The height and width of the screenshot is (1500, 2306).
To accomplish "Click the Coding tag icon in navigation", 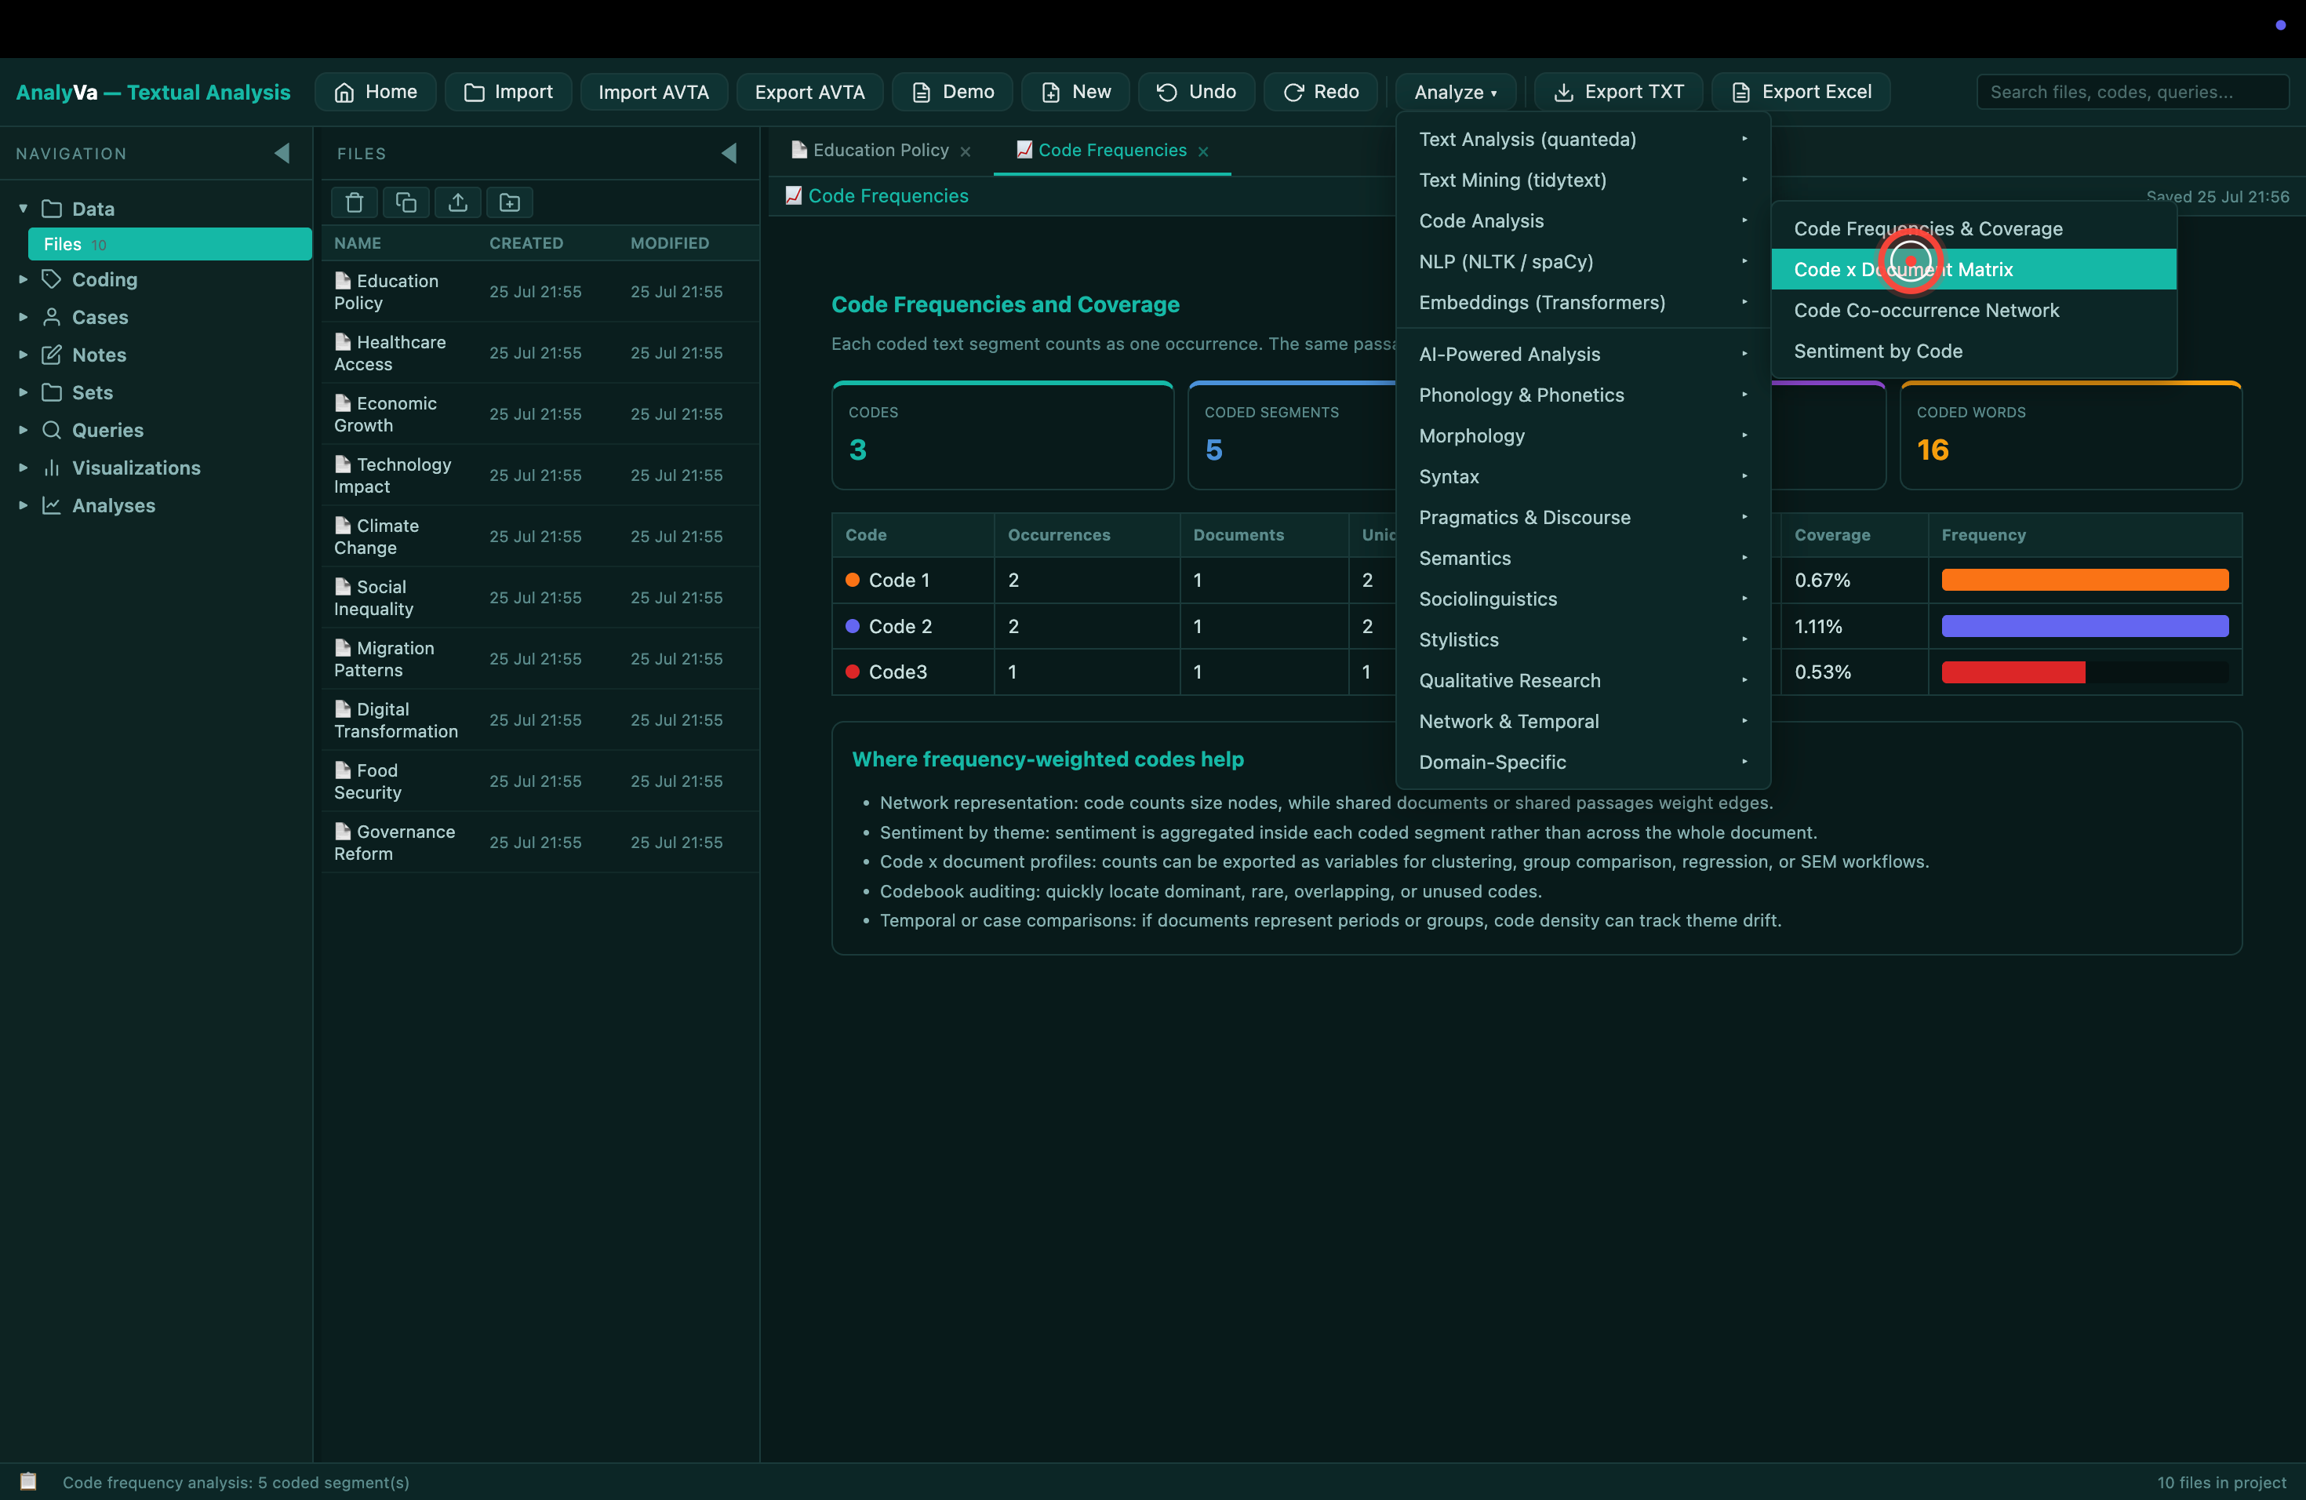I will 51,279.
